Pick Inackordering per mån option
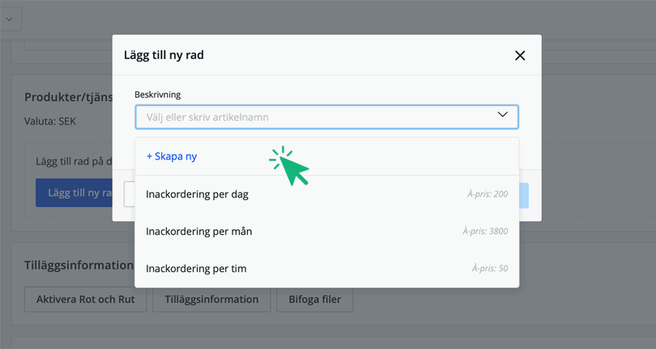Viewport: 656px width, 349px height. [x=198, y=231]
